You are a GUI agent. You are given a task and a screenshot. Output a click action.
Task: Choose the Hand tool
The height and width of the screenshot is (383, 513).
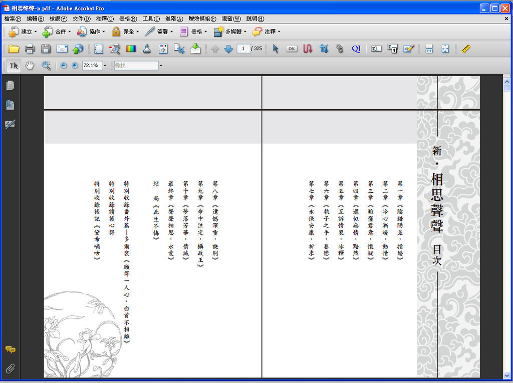30,66
